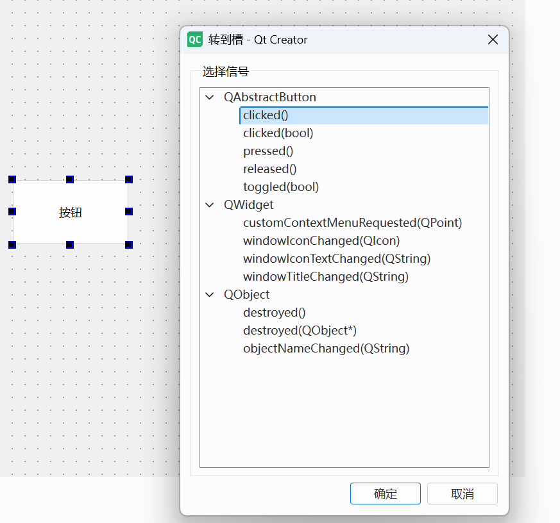This screenshot has width=560, height=523.
Task: Confirm with the 确定 button
Action: click(386, 494)
